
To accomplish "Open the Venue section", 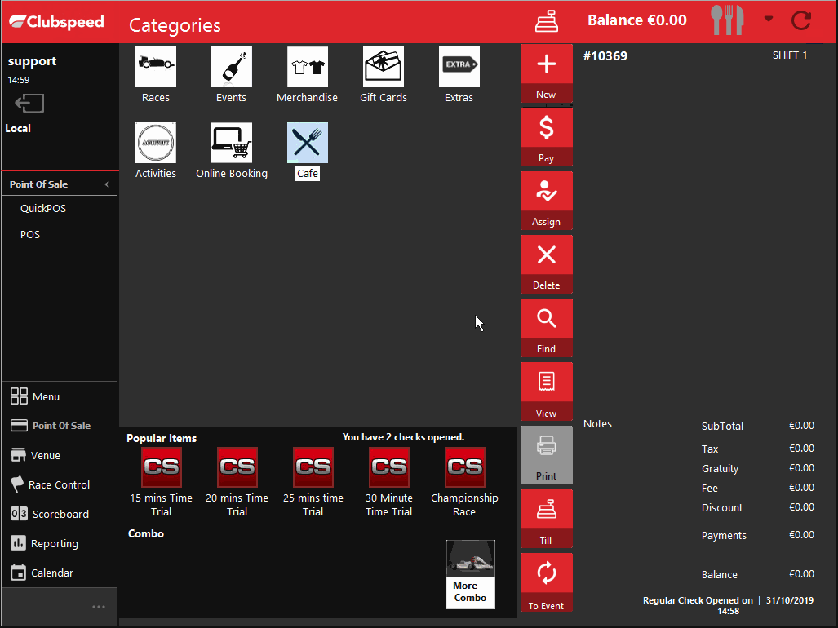I will click(35, 455).
